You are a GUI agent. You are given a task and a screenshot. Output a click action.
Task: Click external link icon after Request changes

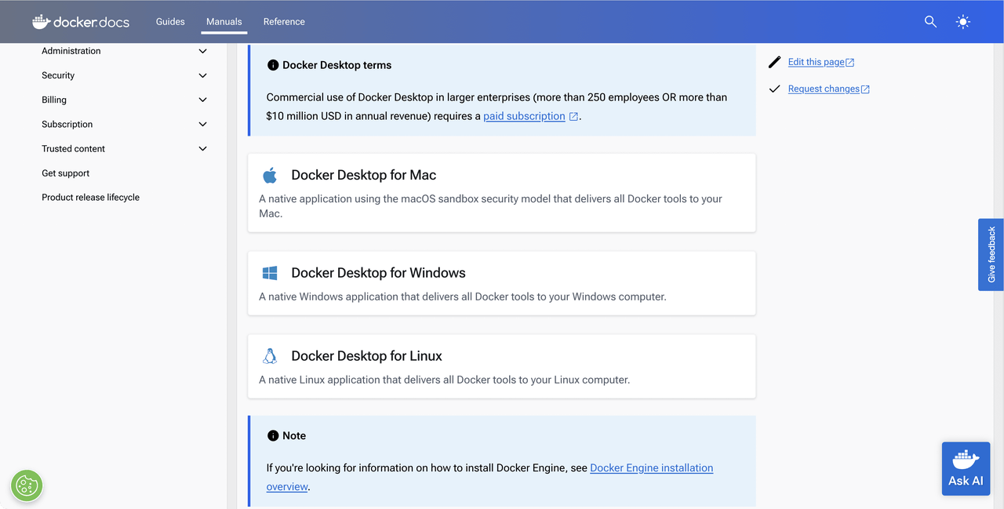click(x=865, y=89)
